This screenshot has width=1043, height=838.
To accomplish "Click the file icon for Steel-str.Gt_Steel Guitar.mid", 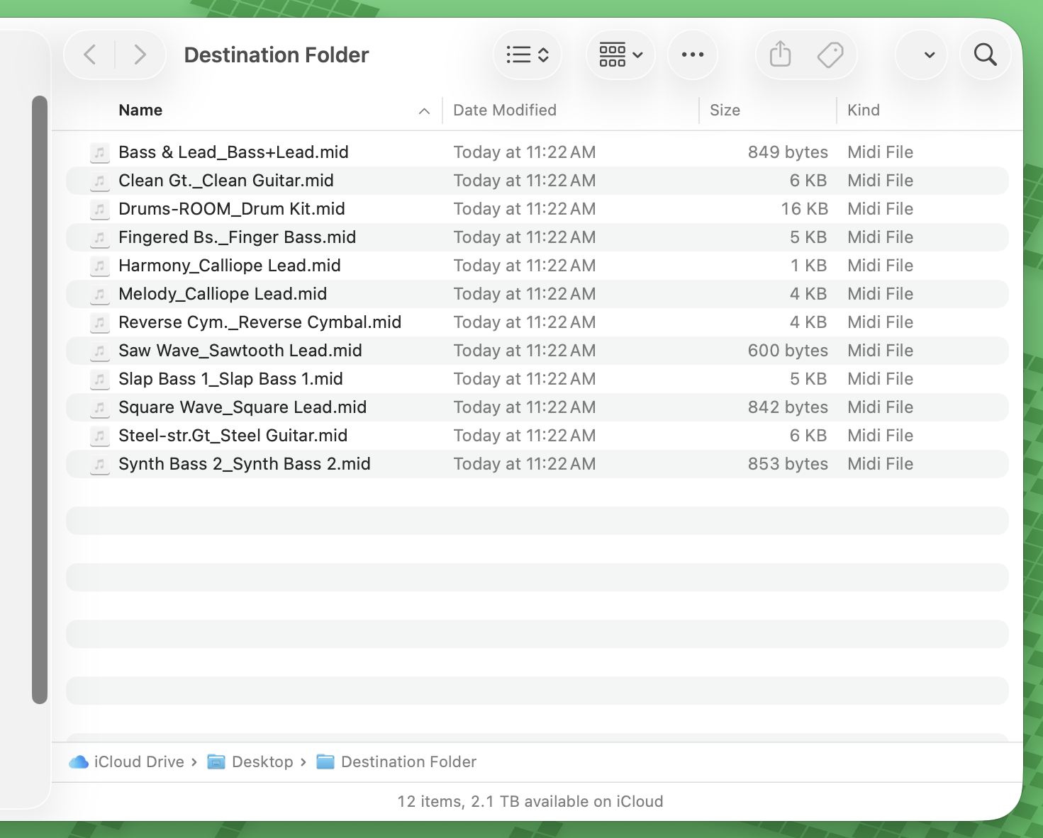I will click(x=100, y=436).
